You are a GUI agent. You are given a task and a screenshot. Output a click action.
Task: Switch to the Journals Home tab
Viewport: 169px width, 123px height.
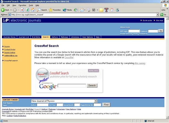(x=9, y=37)
